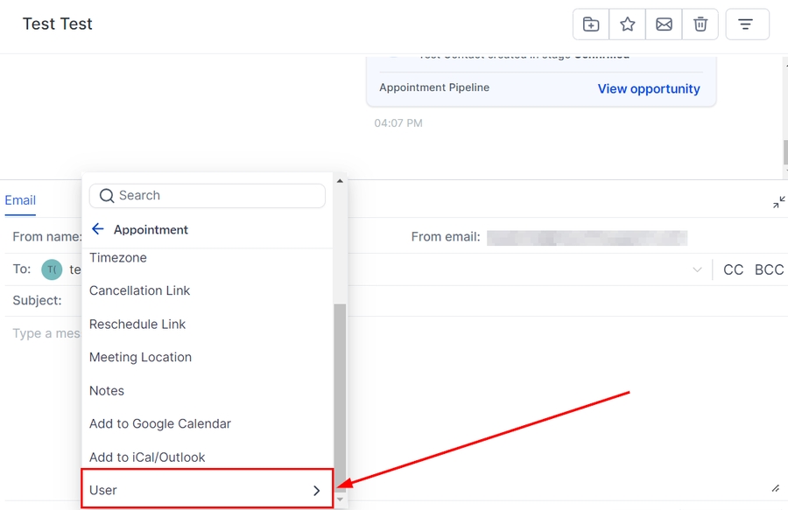
Task: Add CC recipients
Action: [x=733, y=269]
